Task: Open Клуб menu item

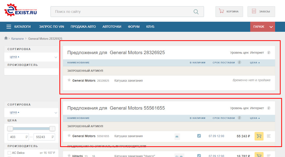Action: [x=150, y=27]
